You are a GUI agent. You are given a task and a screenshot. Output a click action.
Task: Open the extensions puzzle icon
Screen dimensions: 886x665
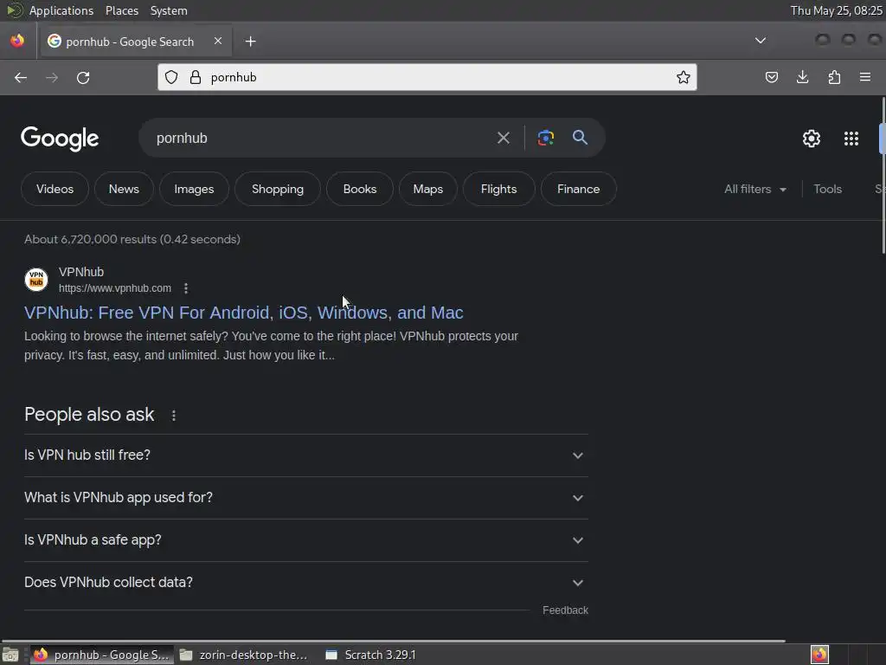(834, 77)
